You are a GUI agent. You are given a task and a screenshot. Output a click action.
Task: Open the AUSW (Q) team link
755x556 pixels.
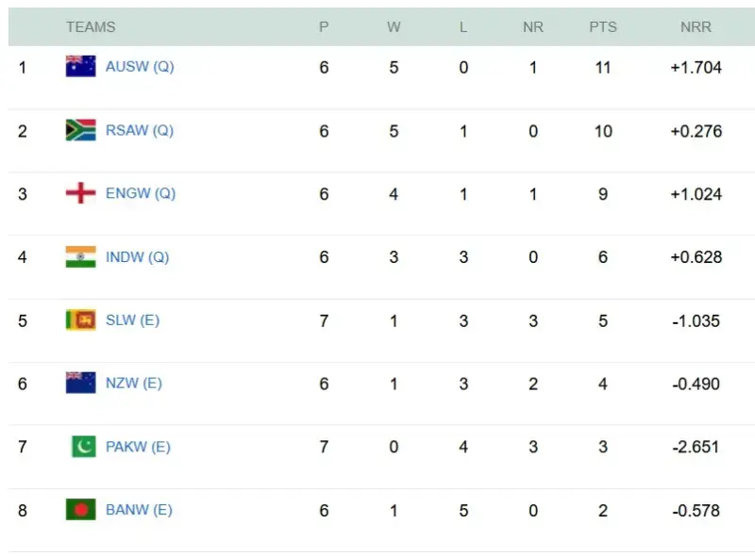(x=140, y=67)
